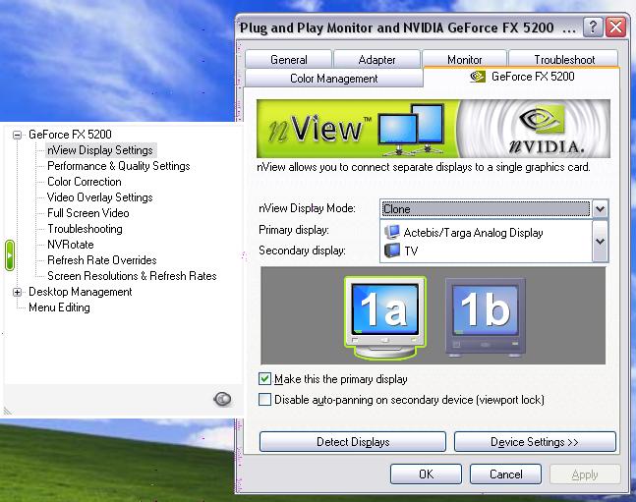Switch to the General tab

tap(288, 60)
